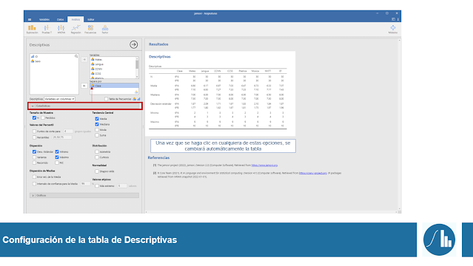Uncheck the Media checkbox

click(97, 119)
